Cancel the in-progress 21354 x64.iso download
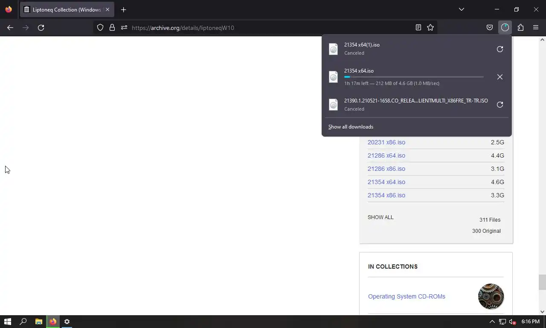 (x=500, y=77)
